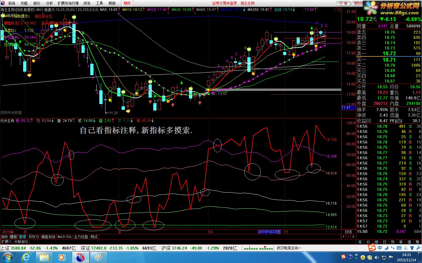Select the 测试 indicator tab
The height and width of the screenshot is (263, 422).
[x=94, y=237]
